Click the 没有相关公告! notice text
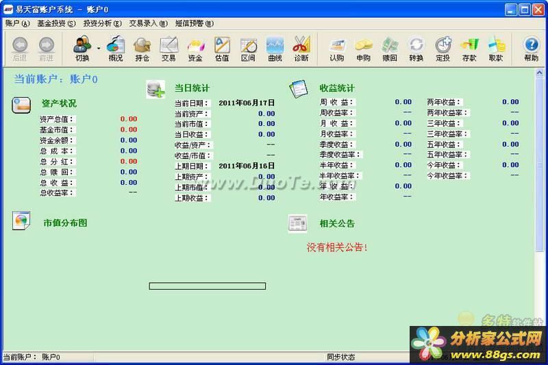Screen dimensions: 548x365 [337, 248]
